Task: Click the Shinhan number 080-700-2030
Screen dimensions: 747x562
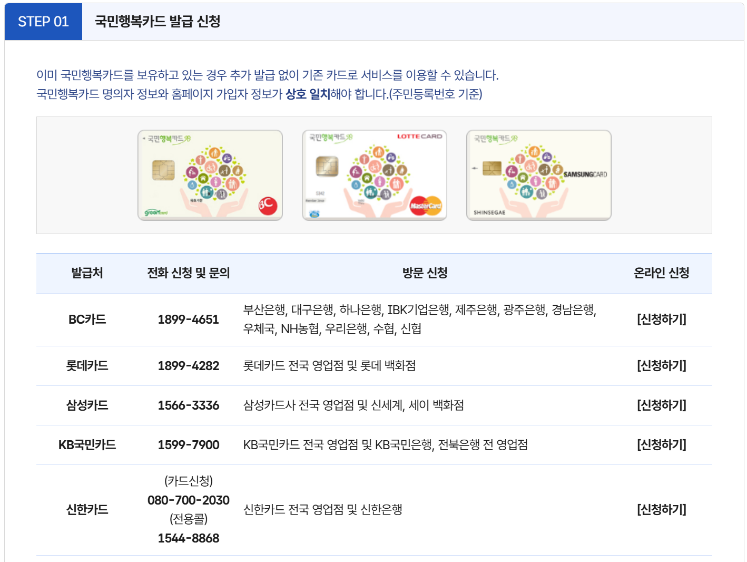Action: pos(189,500)
